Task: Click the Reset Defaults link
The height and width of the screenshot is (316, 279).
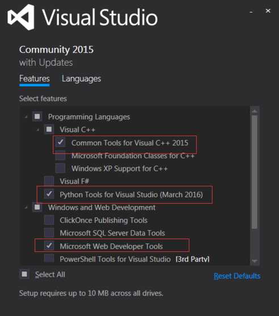Action: [237, 276]
